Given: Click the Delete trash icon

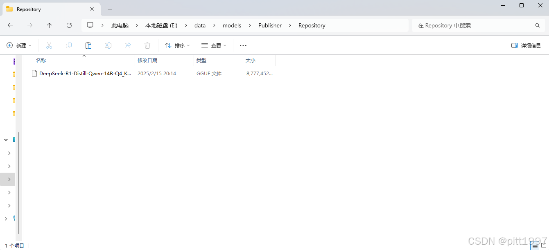Looking at the screenshot, I should (147, 45).
